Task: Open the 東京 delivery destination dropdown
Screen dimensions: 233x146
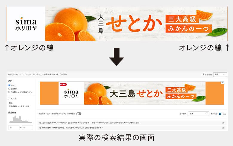Action: (x=220, y=74)
